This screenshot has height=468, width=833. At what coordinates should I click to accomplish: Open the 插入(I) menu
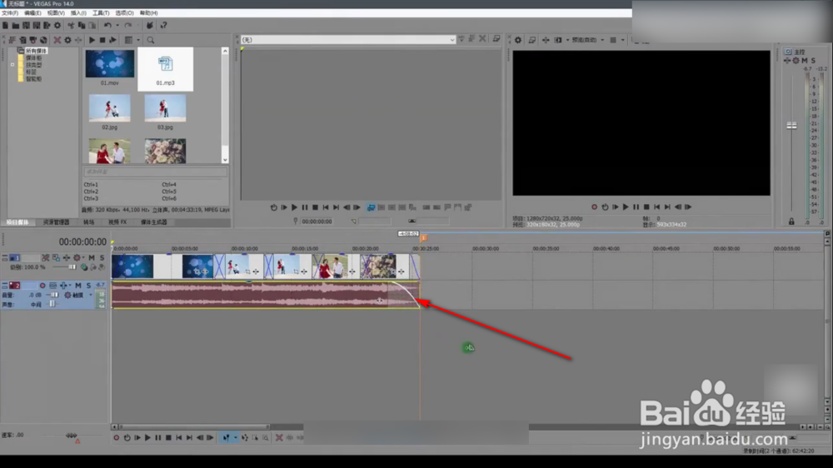pos(78,12)
